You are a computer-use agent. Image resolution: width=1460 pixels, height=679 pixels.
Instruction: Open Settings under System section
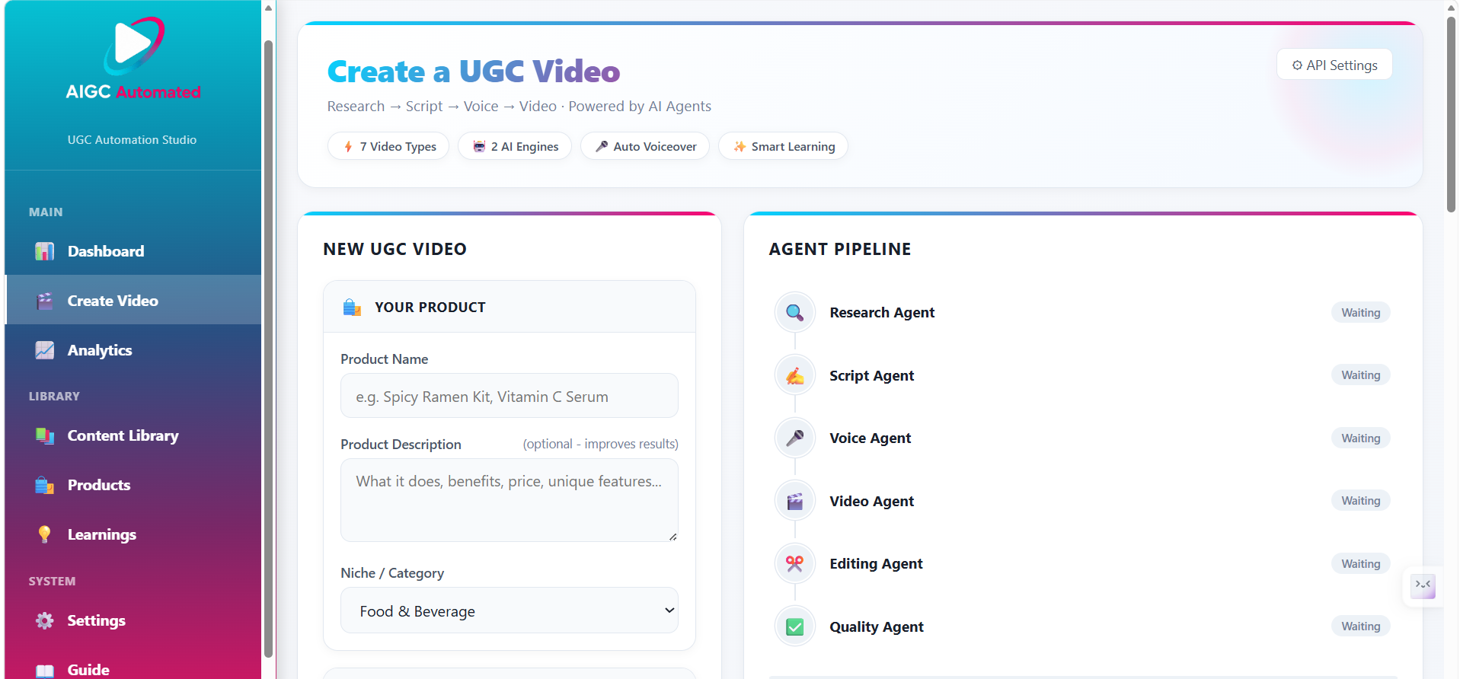pos(133,620)
